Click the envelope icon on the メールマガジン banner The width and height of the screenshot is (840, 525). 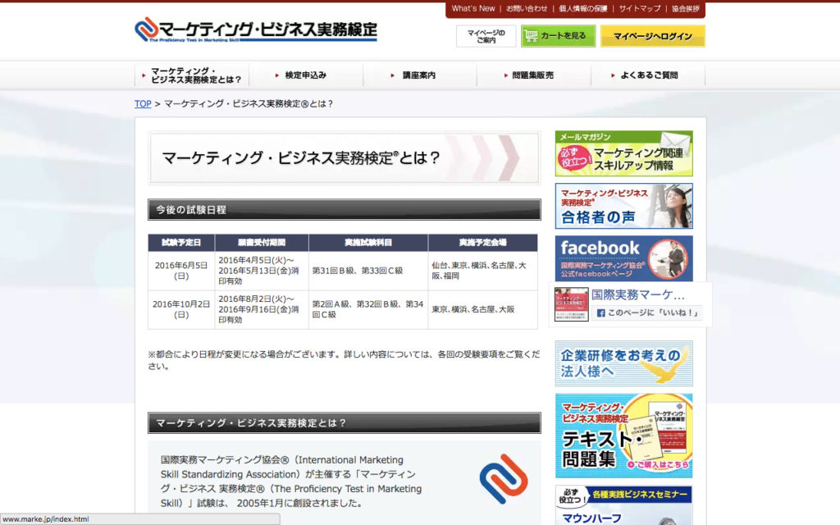(675, 137)
